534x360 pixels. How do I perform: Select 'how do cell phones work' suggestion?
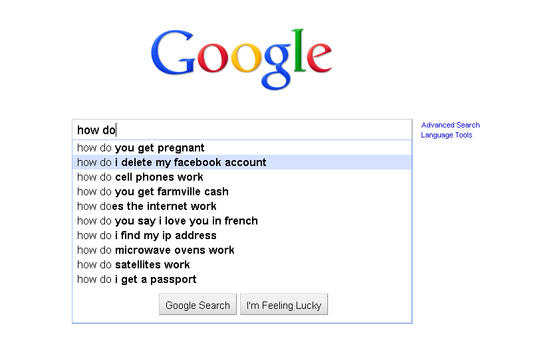click(242, 177)
